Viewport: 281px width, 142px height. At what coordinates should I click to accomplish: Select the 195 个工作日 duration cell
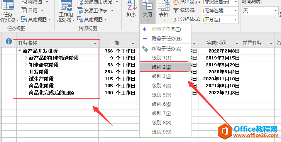[118, 86]
